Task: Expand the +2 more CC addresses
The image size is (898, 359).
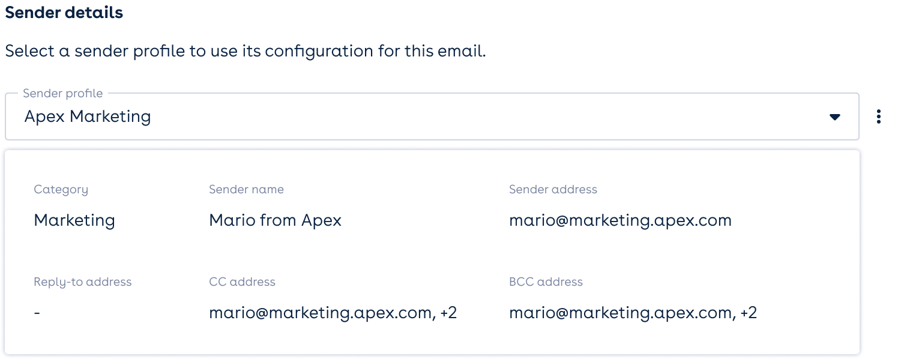Action: point(448,313)
